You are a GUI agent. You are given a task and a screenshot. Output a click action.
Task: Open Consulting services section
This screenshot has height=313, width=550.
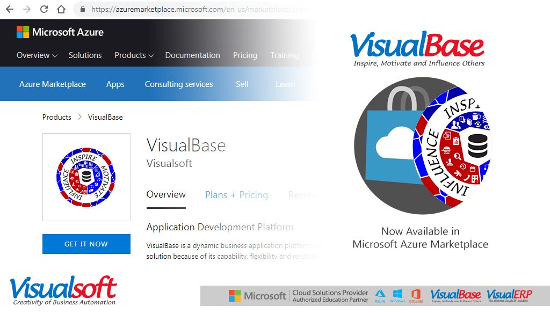tap(179, 84)
